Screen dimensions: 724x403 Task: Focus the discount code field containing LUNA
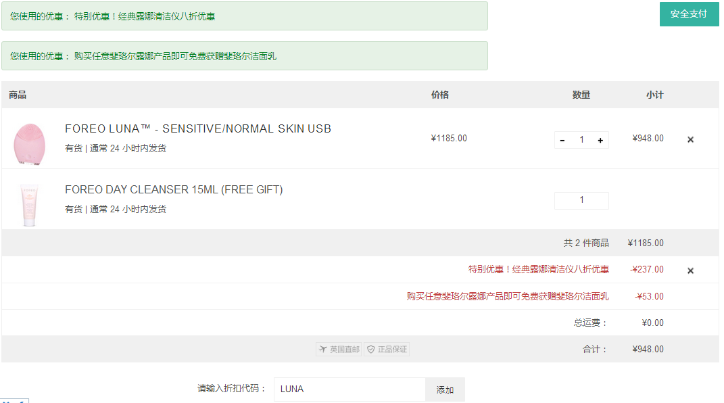pyautogui.click(x=349, y=389)
